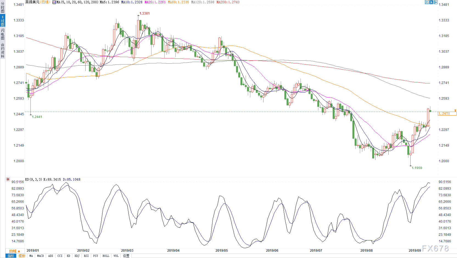457x258 pixels.
Task: Select the 指标 bottom tab
Action: (11, 256)
